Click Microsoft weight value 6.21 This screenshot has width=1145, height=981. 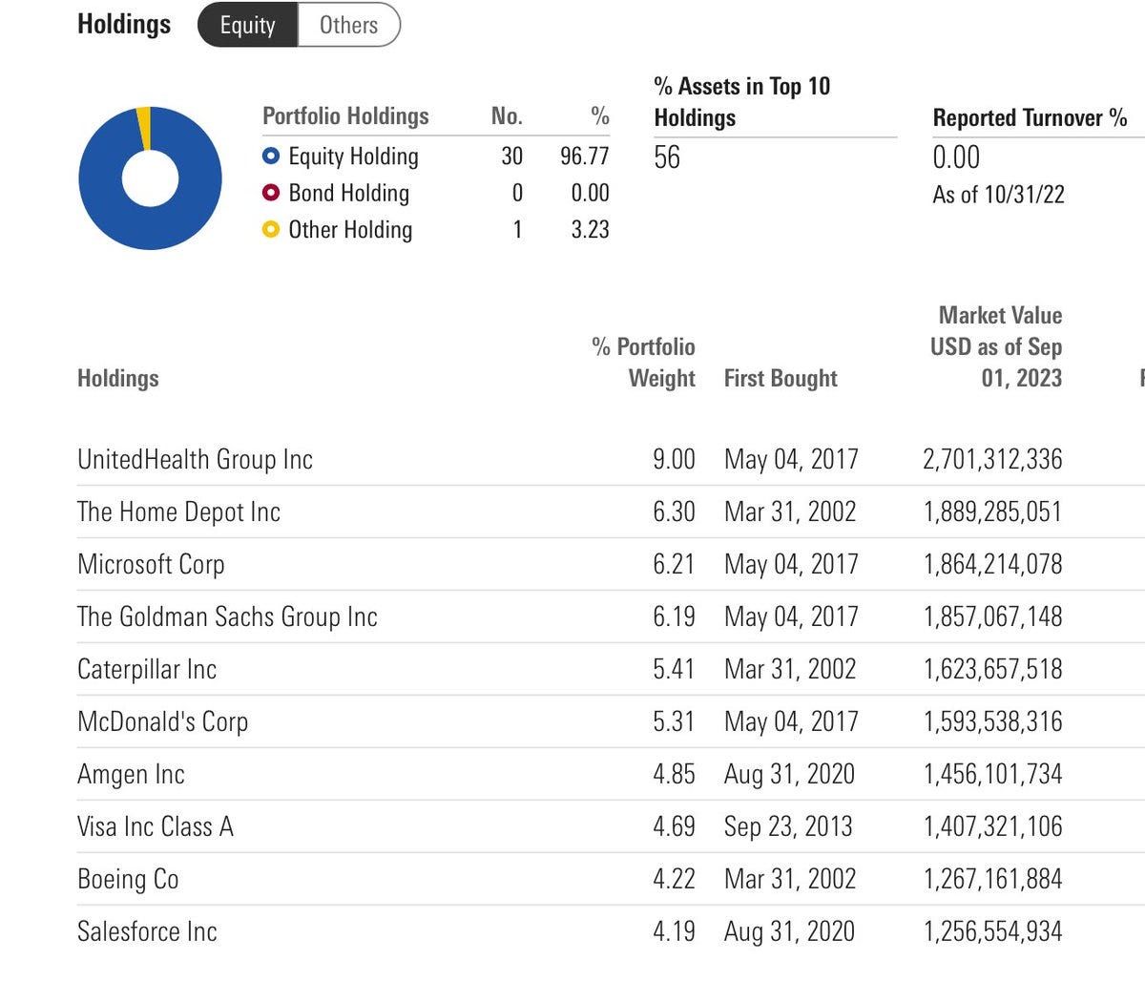tap(674, 564)
